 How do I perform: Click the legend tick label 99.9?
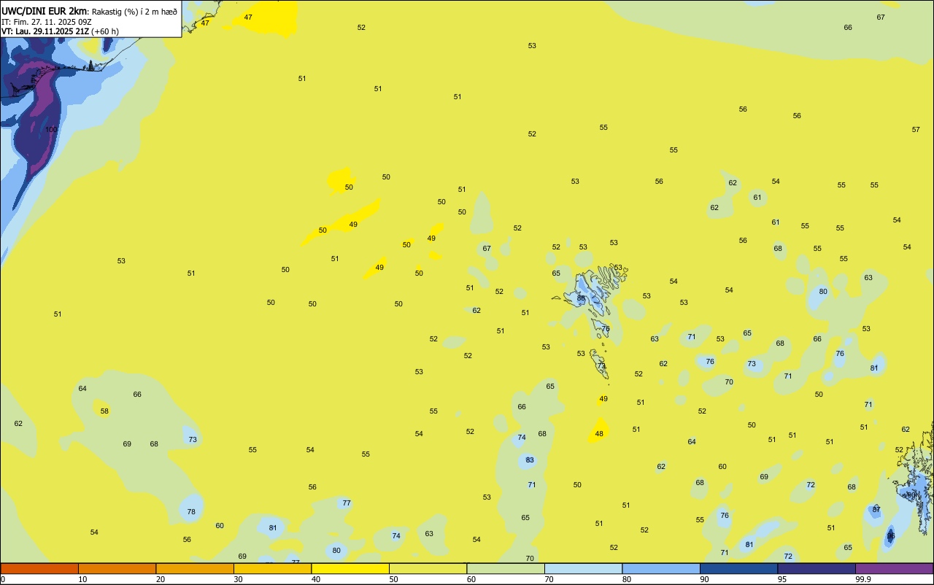(x=863, y=579)
